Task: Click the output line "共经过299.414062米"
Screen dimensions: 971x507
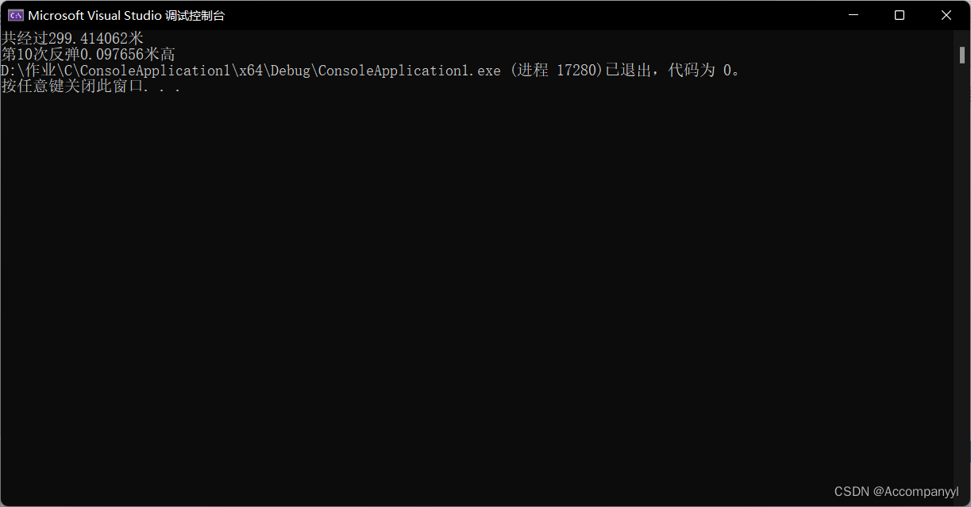Action: 72,38
